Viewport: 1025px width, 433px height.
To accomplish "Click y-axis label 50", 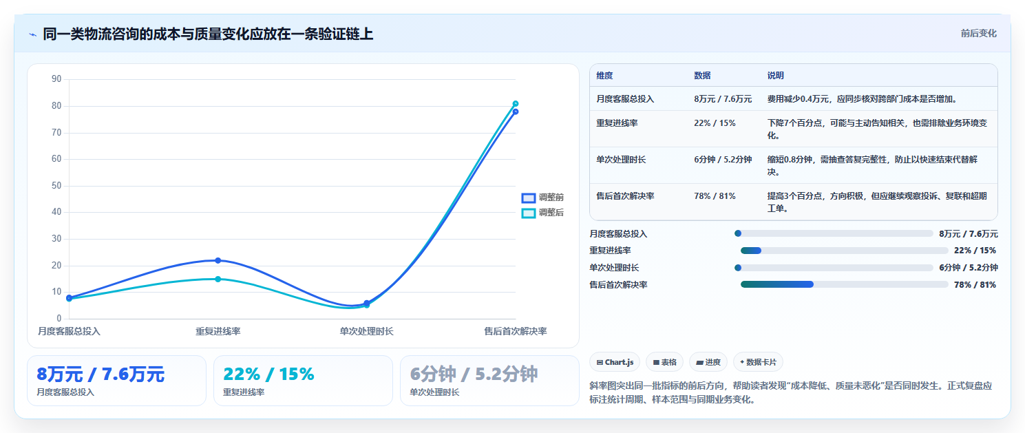I will point(56,186).
